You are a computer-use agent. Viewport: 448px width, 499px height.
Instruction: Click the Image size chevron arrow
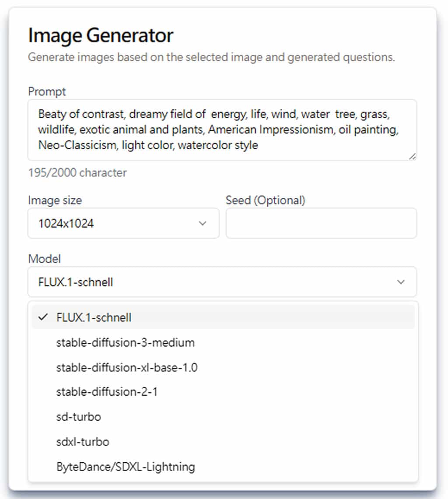click(203, 223)
